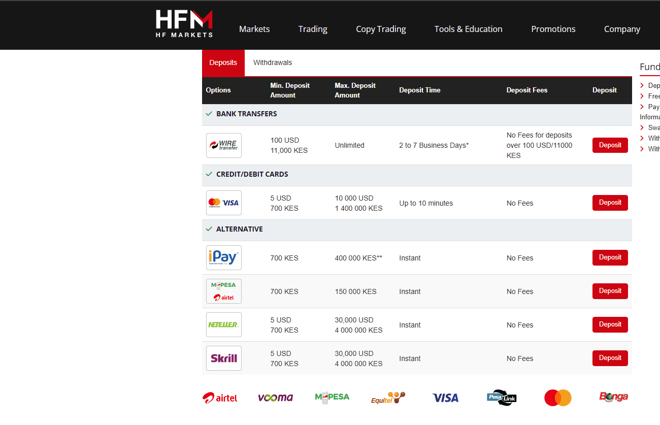
Task: Toggle the checkmark beside ALTERNATIVE
Action: click(209, 229)
